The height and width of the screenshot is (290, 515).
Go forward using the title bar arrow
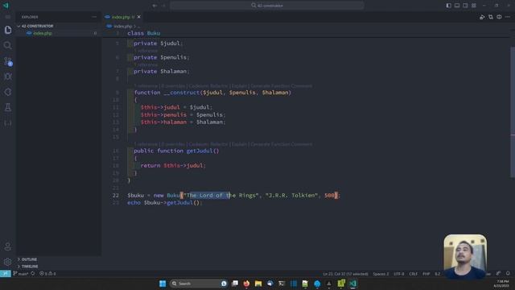click(163, 6)
